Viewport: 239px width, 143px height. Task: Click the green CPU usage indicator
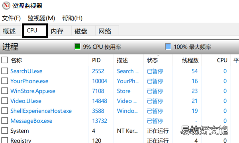pyautogui.click(x=77, y=46)
